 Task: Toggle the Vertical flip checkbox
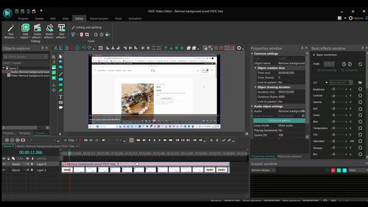coord(343,70)
